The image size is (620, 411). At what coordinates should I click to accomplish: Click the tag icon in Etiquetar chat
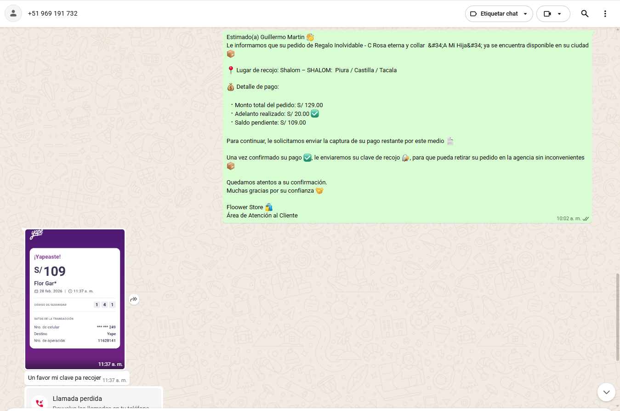(473, 14)
